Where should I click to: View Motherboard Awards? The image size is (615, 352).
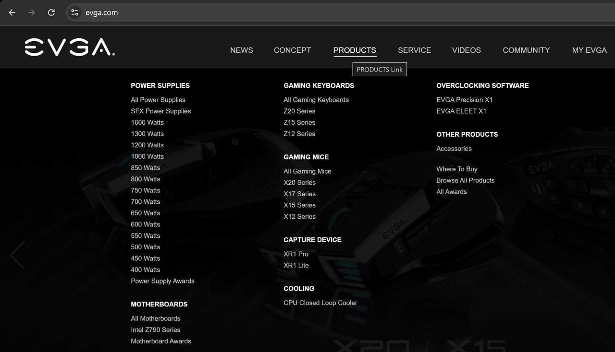(x=161, y=341)
